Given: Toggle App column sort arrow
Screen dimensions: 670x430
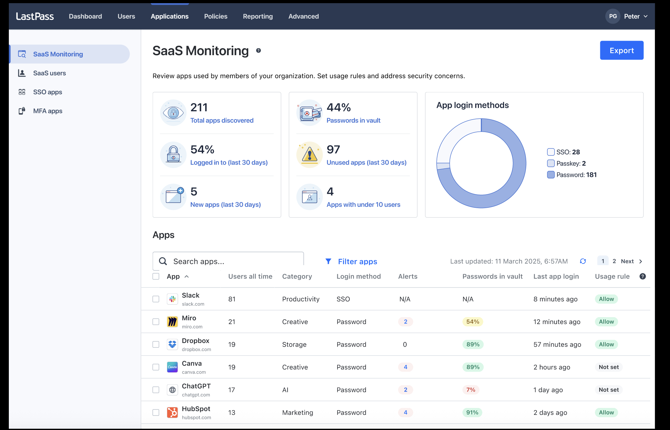Looking at the screenshot, I should click(187, 276).
